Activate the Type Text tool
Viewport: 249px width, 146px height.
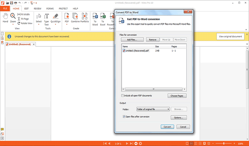46,19
